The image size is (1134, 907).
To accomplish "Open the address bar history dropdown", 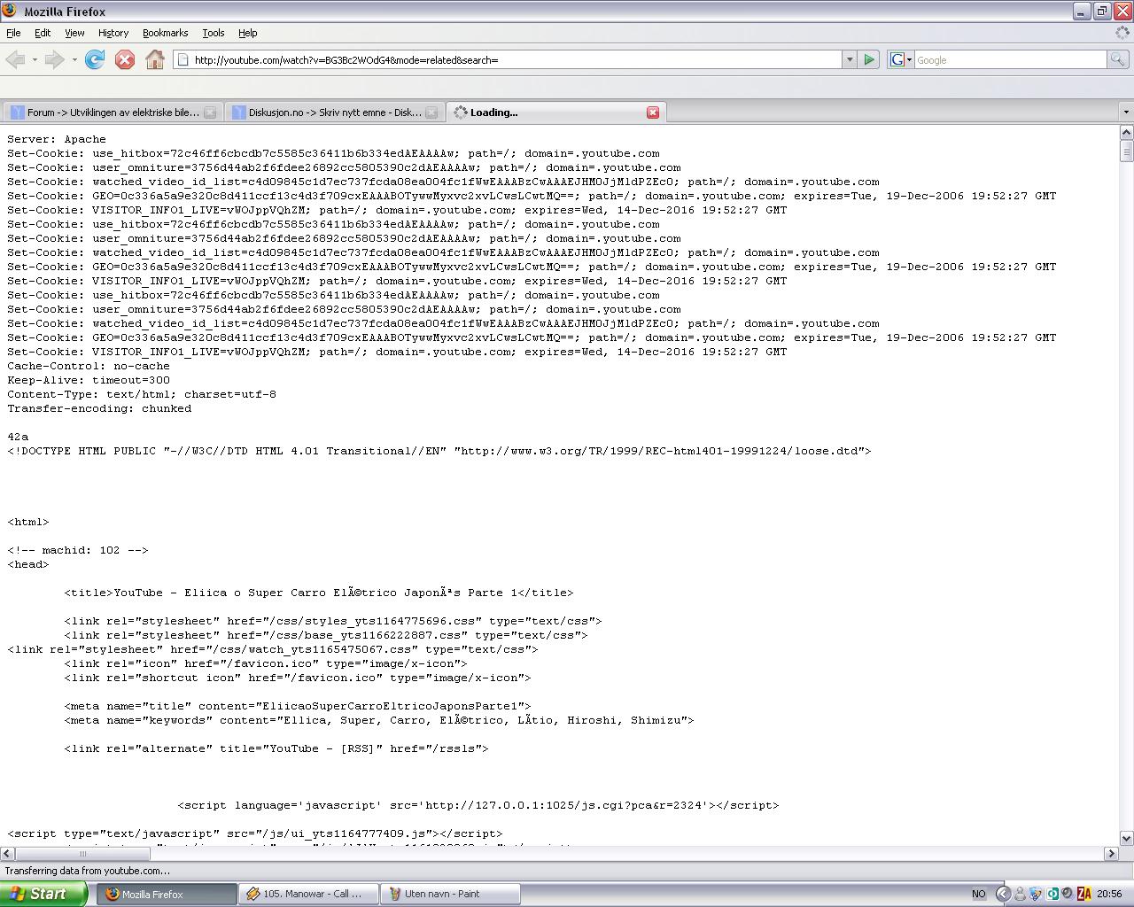I will point(849,59).
